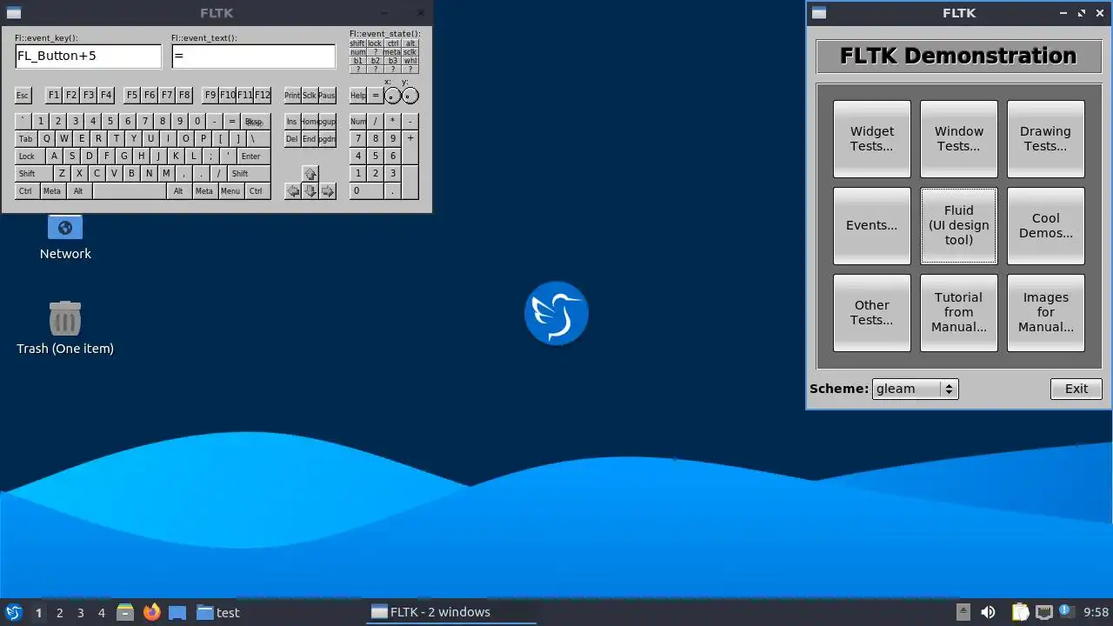Open Tutorial from Manual... menu button
1113x626 pixels.
959,313
